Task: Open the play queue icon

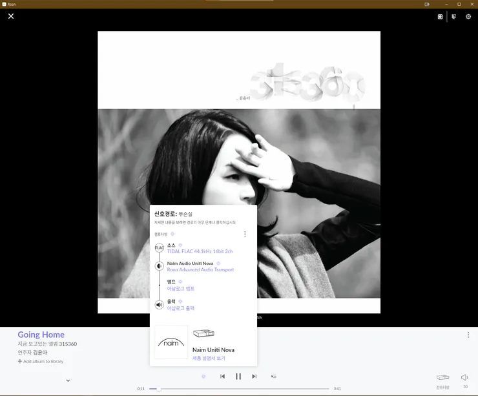Action: 274,377
